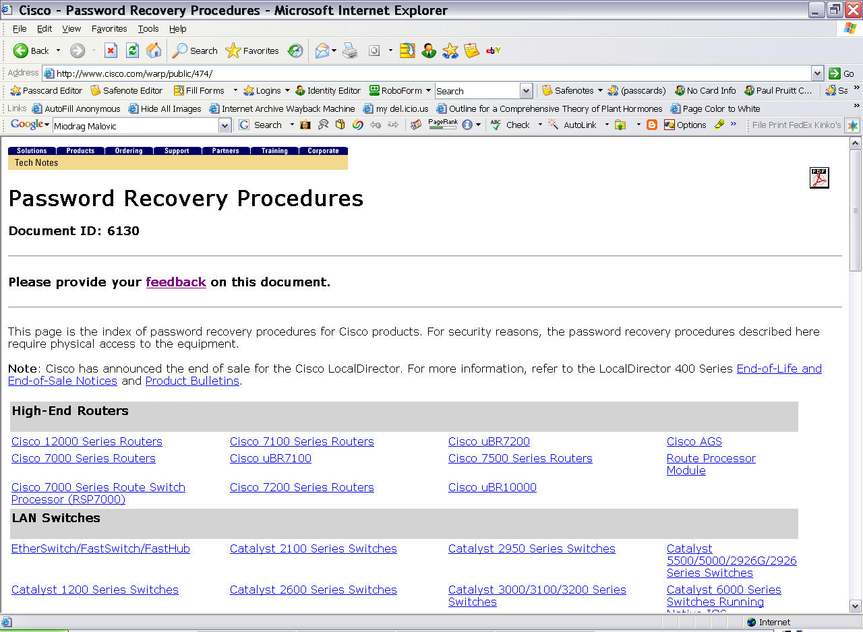Click the Google Search button

(261, 125)
